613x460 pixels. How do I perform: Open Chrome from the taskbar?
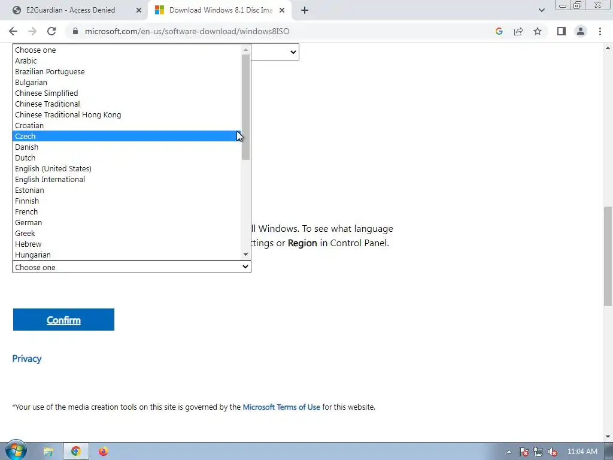(x=76, y=452)
